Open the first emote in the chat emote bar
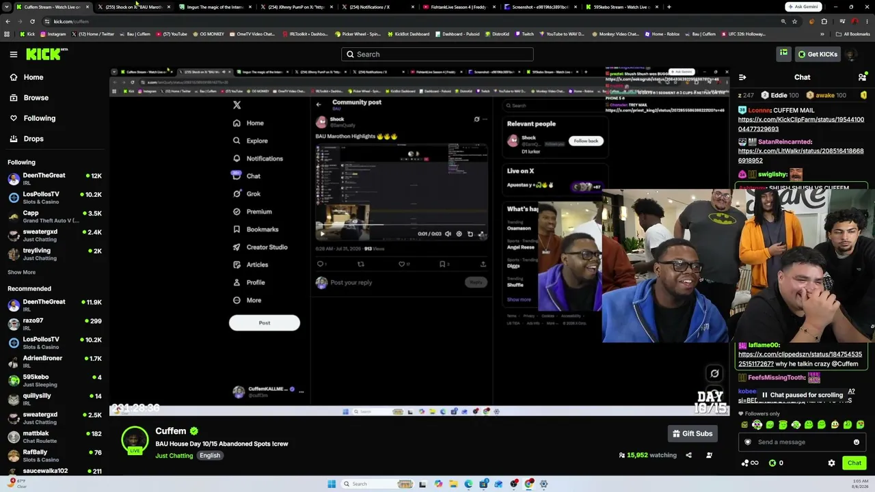This screenshot has width=875, height=492. tap(744, 424)
